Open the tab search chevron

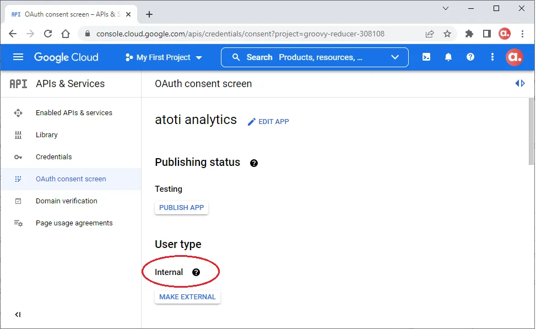point(446,9)
